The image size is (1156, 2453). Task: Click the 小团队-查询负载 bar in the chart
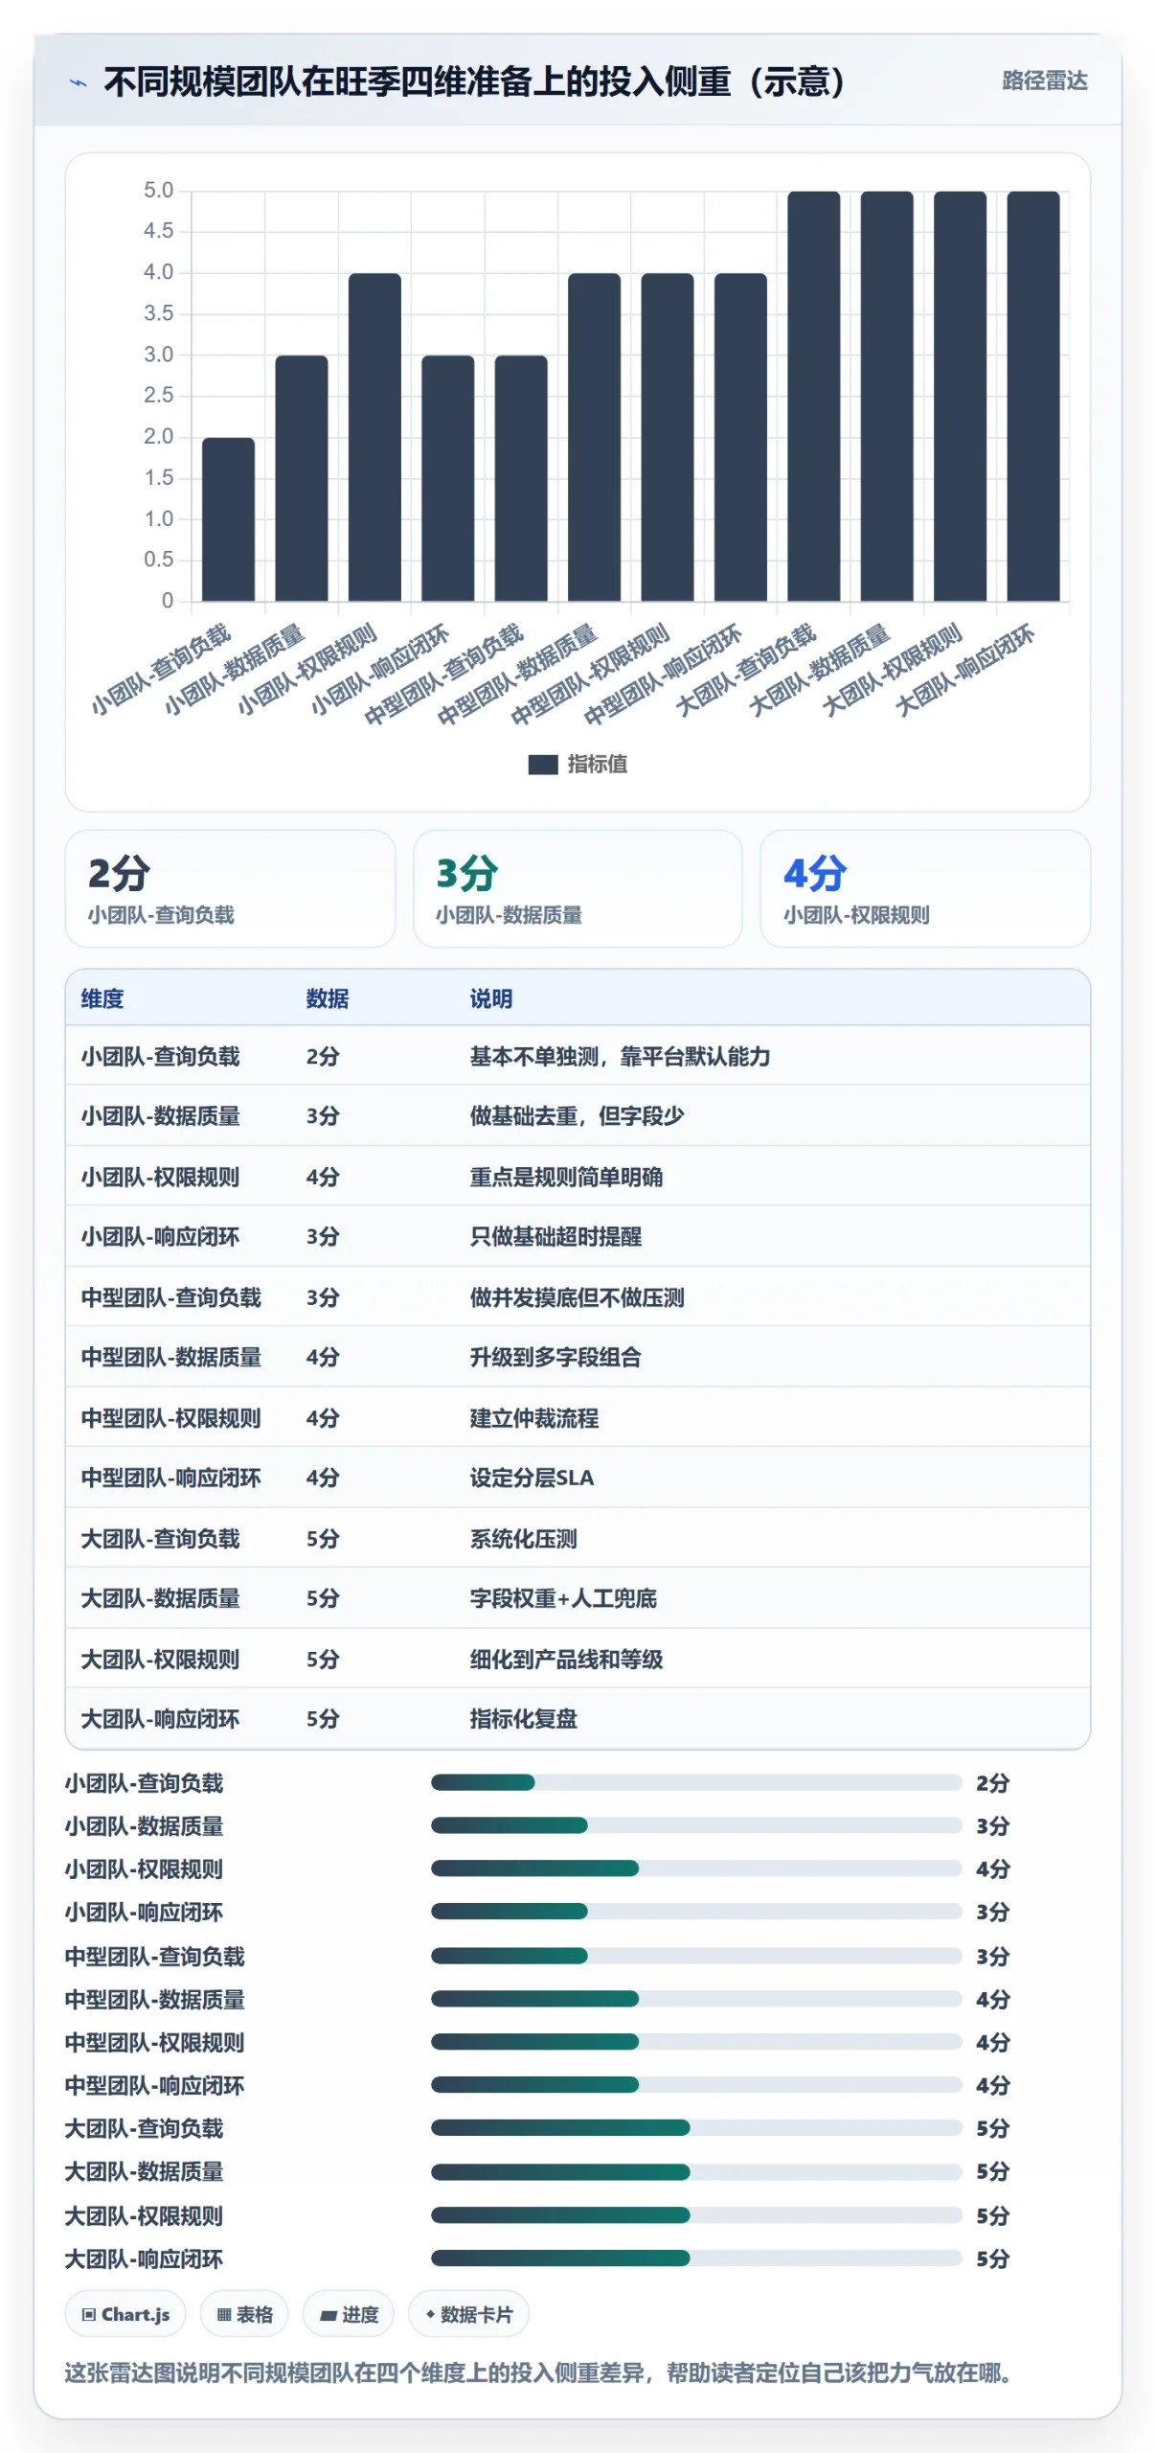(228, 519)
